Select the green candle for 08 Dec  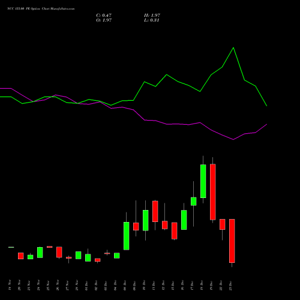tap(127, 236)
